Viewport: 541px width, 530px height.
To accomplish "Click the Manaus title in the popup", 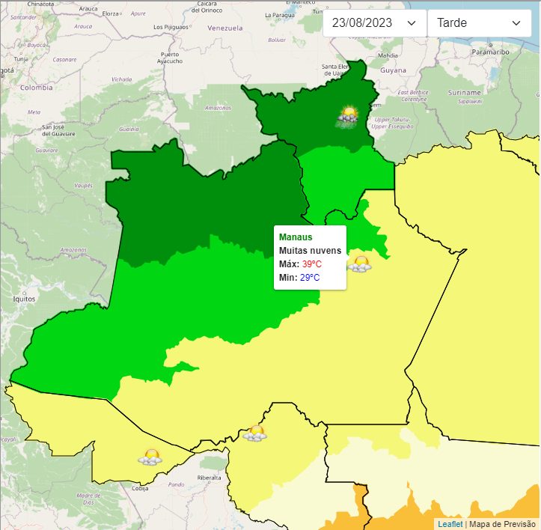I will click(295, 237).
